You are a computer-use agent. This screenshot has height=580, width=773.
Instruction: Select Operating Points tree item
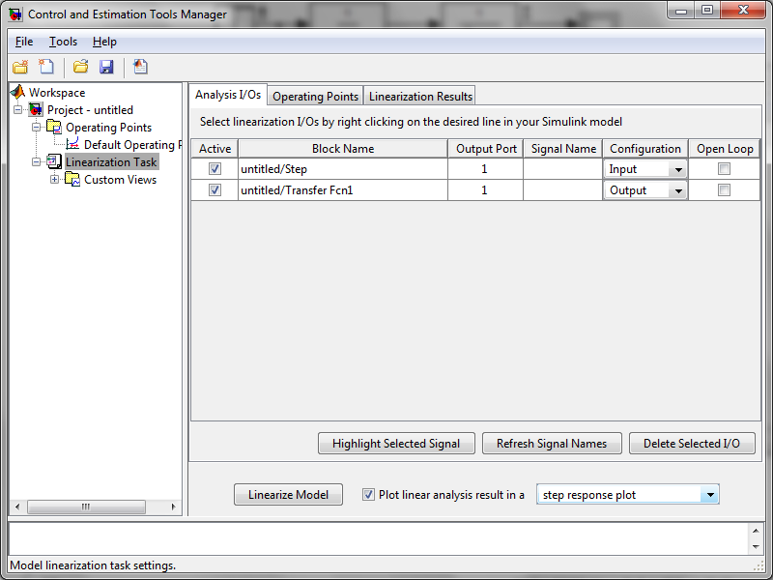(108, 128)
